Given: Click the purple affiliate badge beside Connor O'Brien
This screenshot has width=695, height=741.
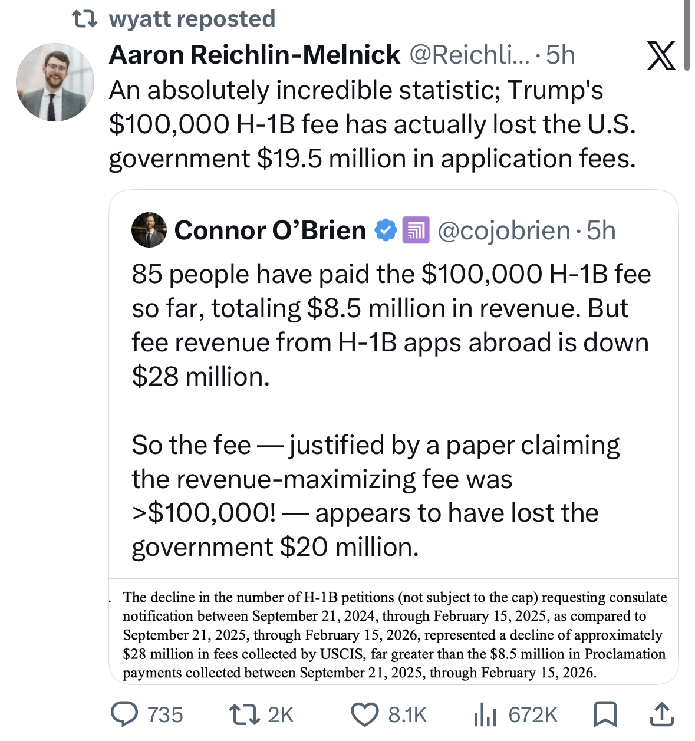Looking at the screenshot, I should pos(416,230).
